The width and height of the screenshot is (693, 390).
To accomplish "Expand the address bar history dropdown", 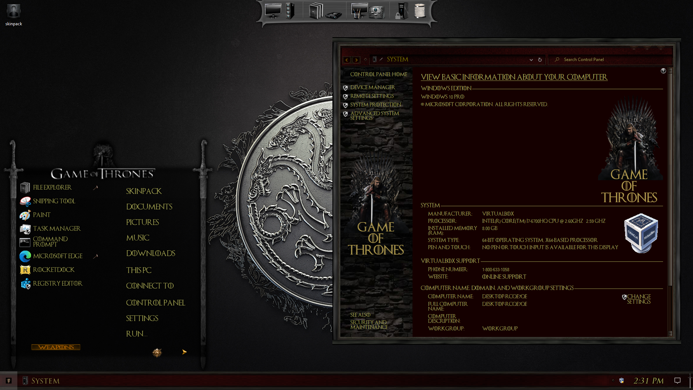I will point(531,60).
